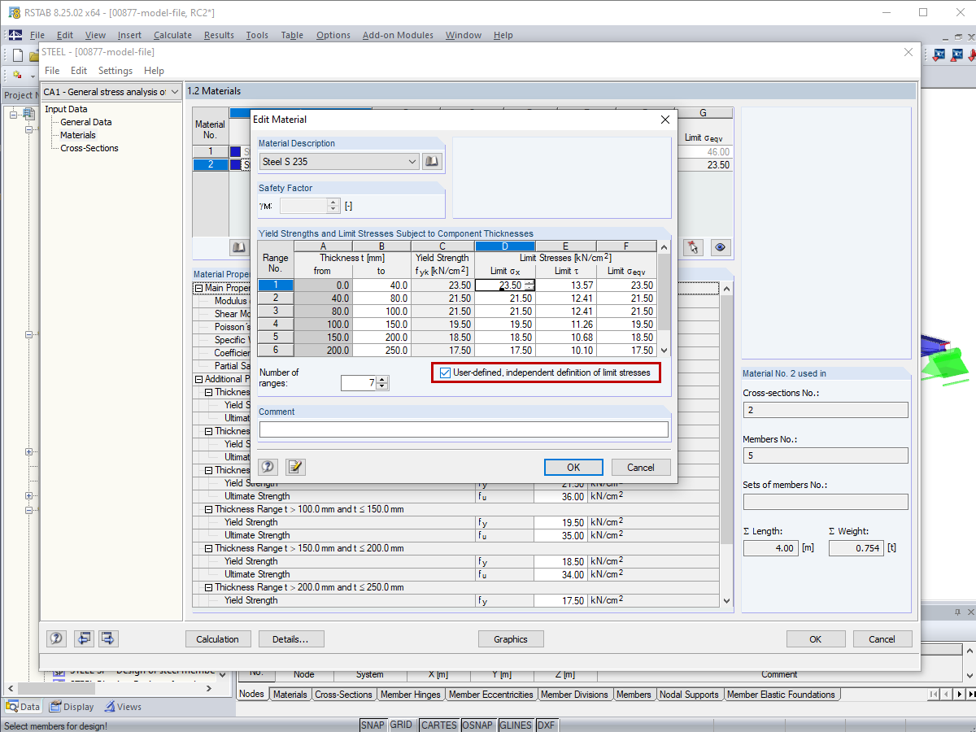
Task: Collapse the Main Properties tree node
Action: click(x=198, y=287)
